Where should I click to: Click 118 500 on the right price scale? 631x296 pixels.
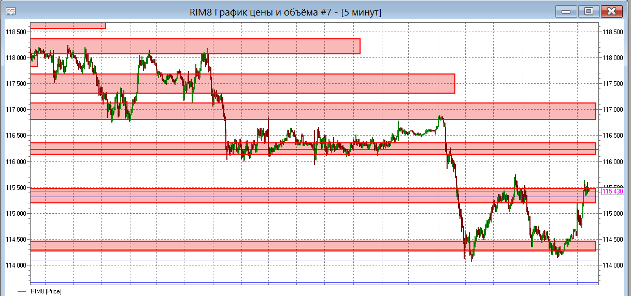point(613,32)
